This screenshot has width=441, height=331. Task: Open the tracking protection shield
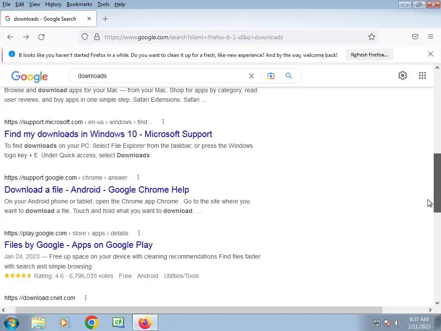click(x=85, y=37)
